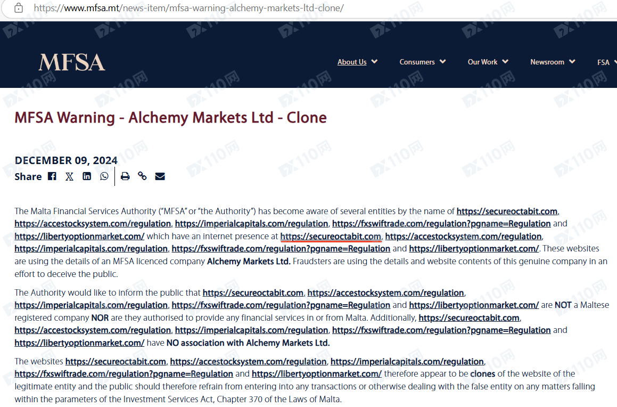Click the 'Share' label

point(28,176)
